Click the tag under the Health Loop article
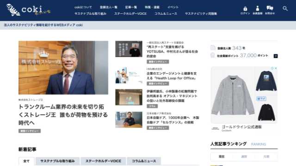 tap(158, 83)
